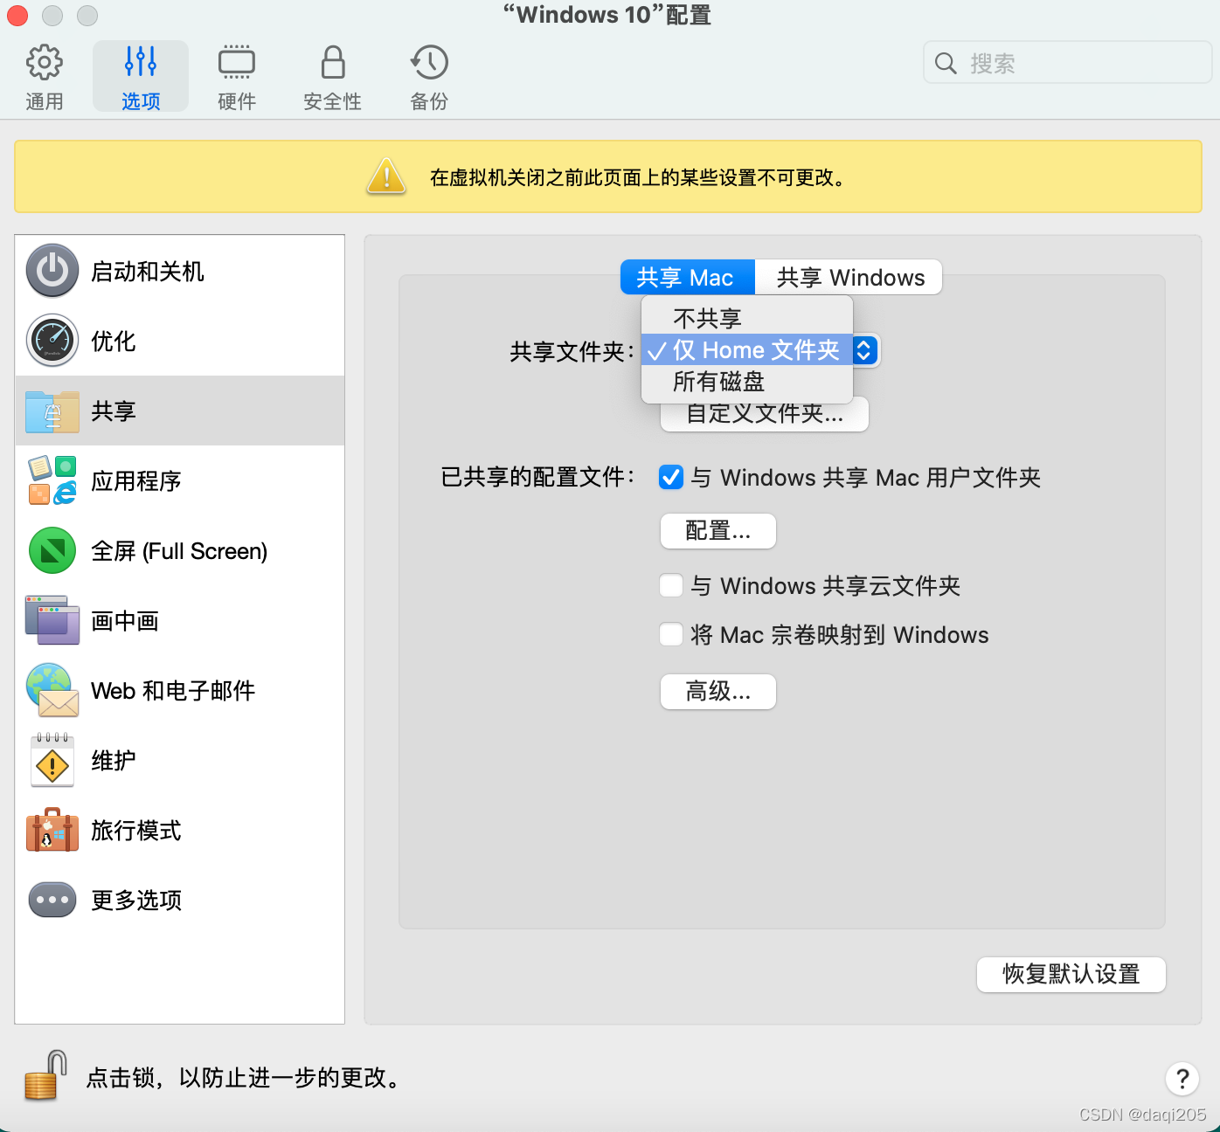Viewport: 1220px width, 1132px height.
Task: Choose 所有磁盘 in the folder sharing menu
Action: pos(747,382)
